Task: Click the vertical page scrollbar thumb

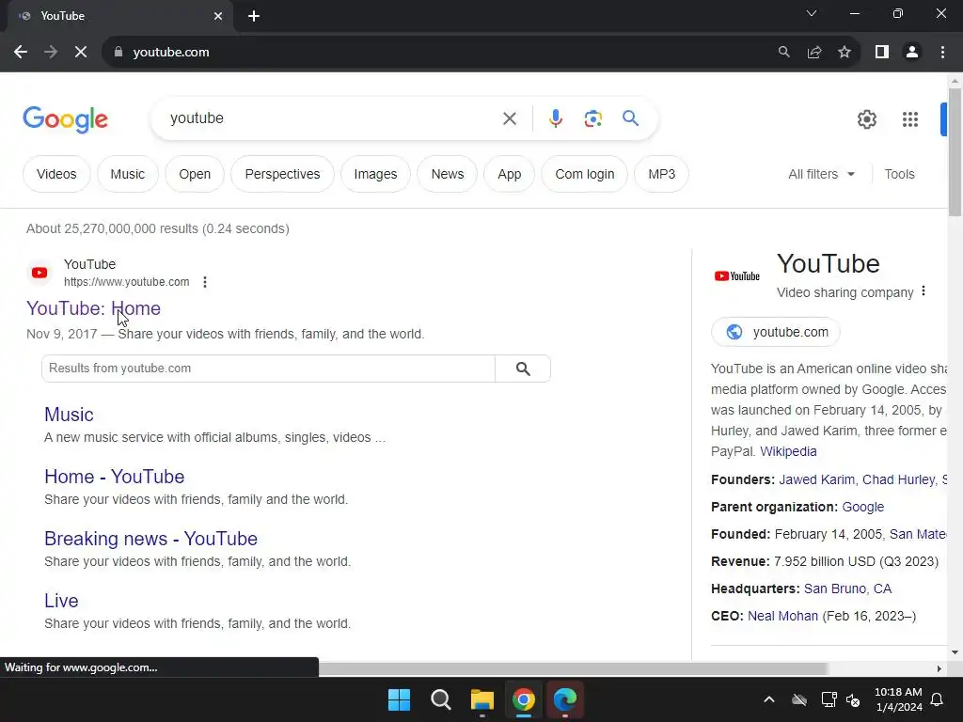Action: tap(955, 152)
